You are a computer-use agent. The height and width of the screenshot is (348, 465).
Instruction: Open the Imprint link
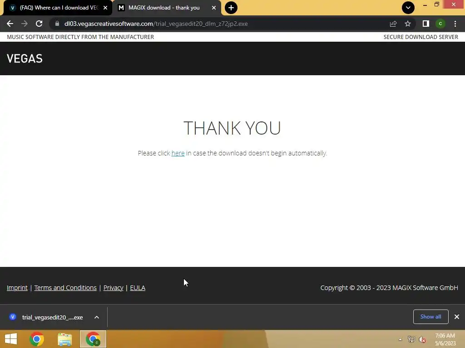[17, 288]
